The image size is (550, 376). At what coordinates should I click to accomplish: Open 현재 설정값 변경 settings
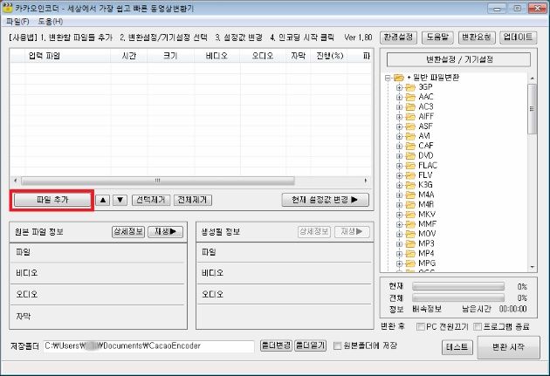coord(325,200)
